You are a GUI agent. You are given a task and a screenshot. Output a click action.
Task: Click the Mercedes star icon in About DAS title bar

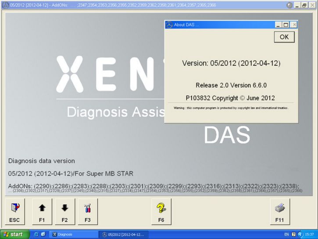pyautogui.click(x=169, y=25)
